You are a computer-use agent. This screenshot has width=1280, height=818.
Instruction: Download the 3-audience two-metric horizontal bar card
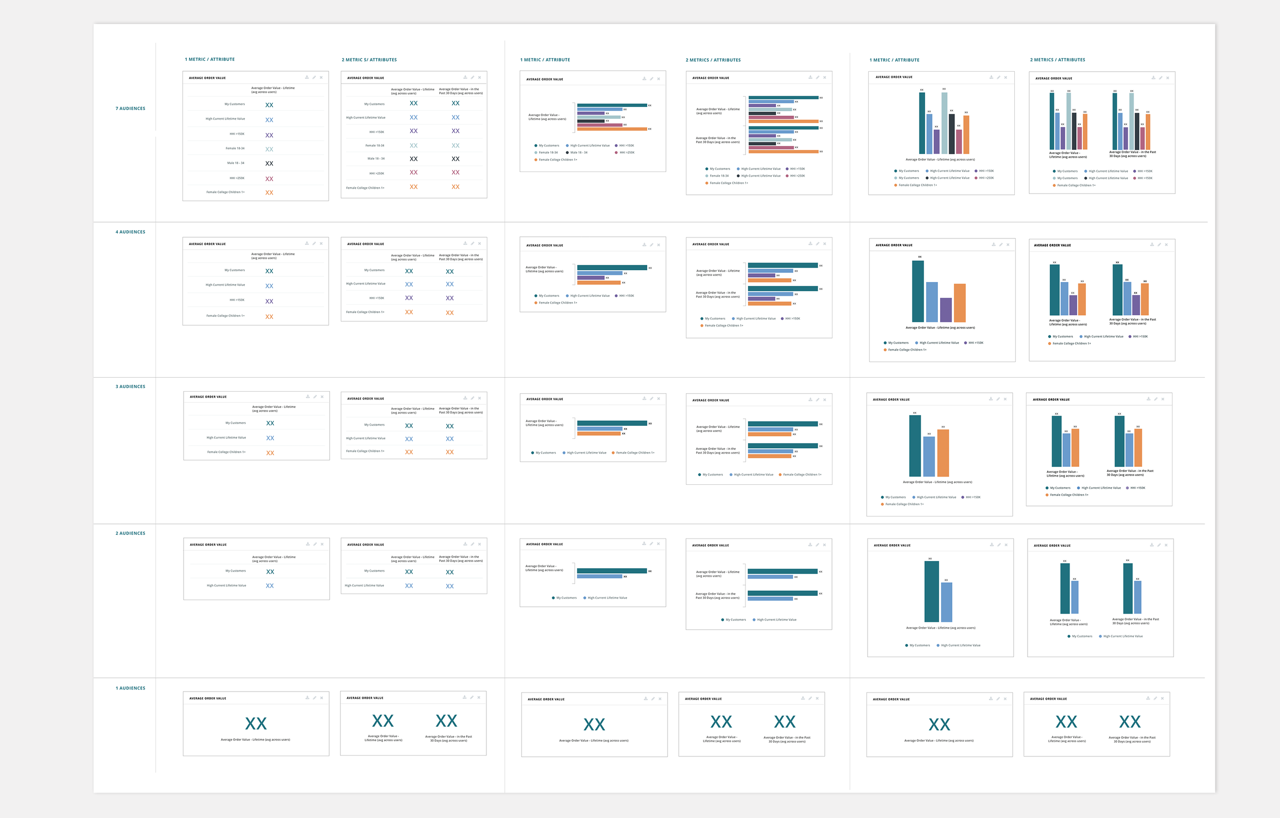[x=810, y=400]
